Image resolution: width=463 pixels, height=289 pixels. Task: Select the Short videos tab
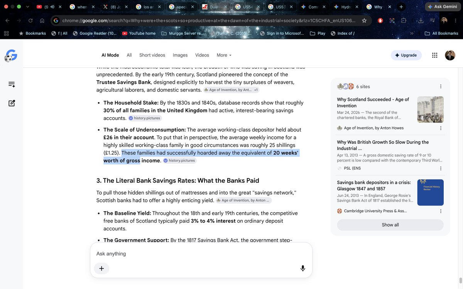[x=152, y=55]
